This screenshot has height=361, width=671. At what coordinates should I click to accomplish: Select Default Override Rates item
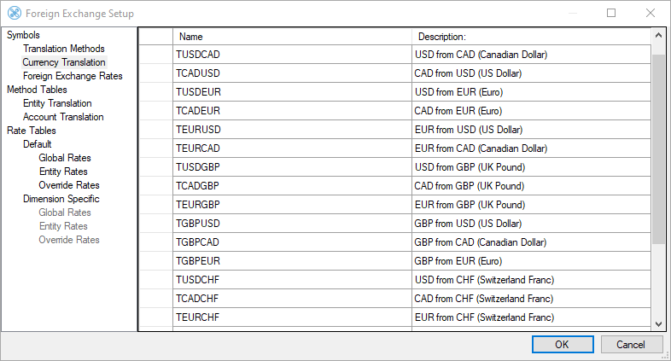(x=69, y=185)
